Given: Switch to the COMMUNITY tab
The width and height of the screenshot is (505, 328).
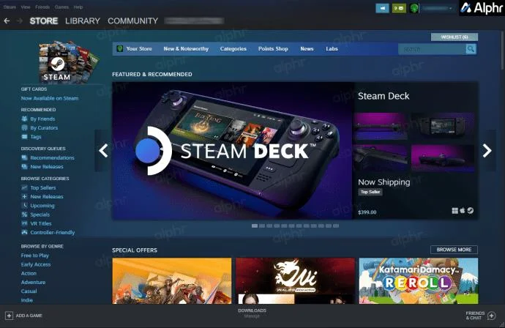Looking at the screenshot, I should pyautogui.click(x=132, y=21).
